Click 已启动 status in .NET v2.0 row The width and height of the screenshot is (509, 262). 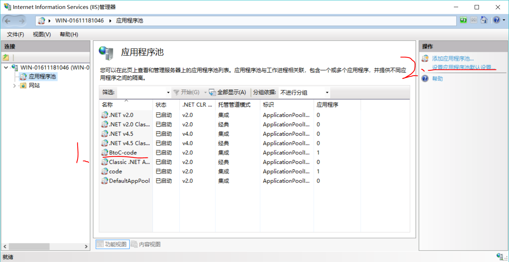click(164, 115)
